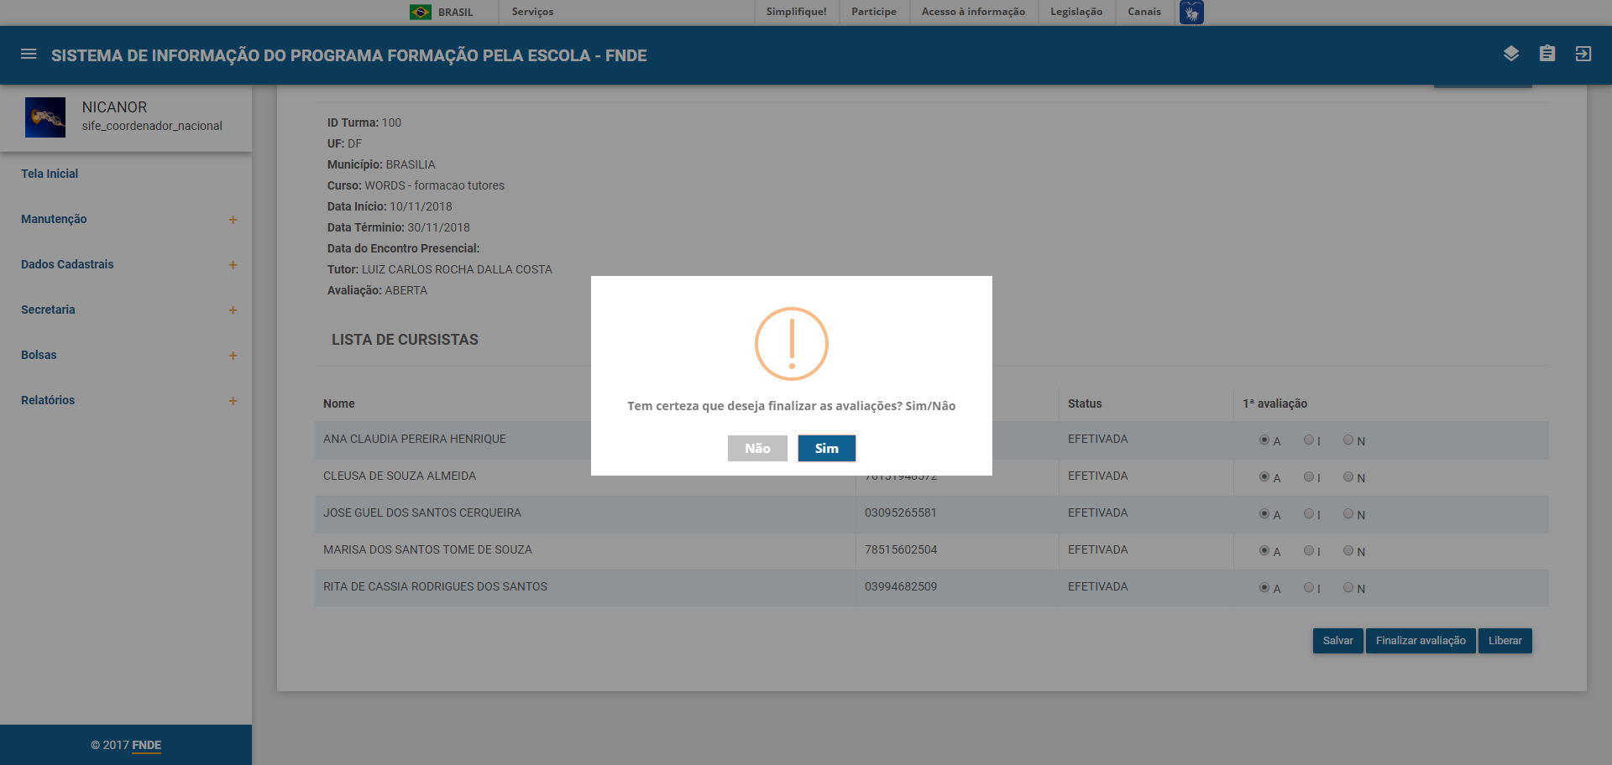This screenshot has height=765, width=1612.
Task: Select option I for Cleusa de Souza
Action: point(1309,476)
